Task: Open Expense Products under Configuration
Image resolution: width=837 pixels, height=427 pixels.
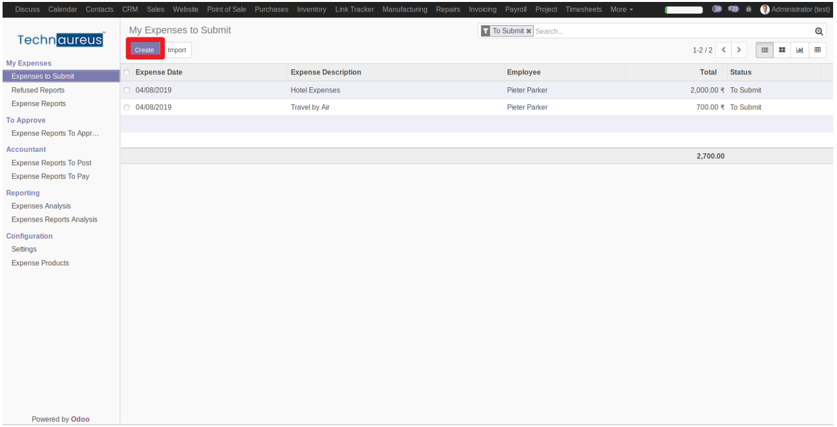Action: 40,263
